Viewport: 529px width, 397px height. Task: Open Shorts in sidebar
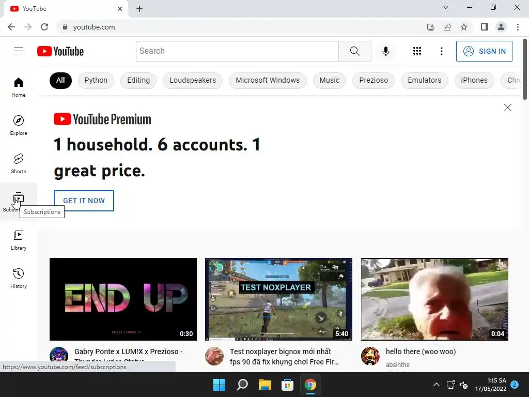click(19, 163)
